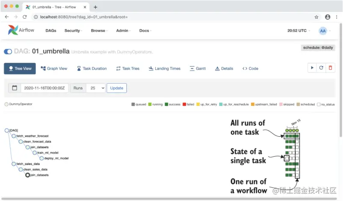Open the Details tab

click(x=224, y=69)
